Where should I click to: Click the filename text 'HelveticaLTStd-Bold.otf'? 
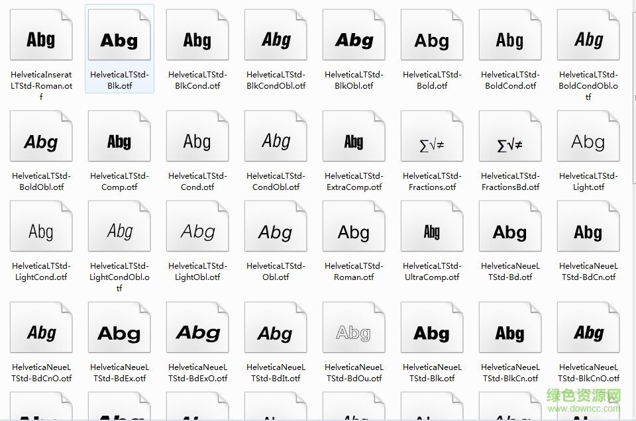(432, 80)
